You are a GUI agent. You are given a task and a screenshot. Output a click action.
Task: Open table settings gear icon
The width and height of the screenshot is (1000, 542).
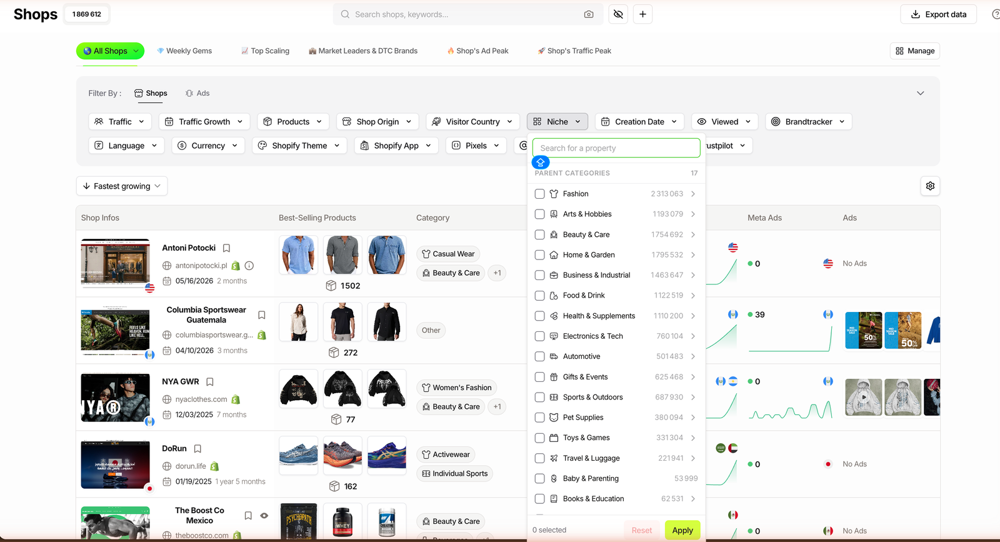coord(930,186)
